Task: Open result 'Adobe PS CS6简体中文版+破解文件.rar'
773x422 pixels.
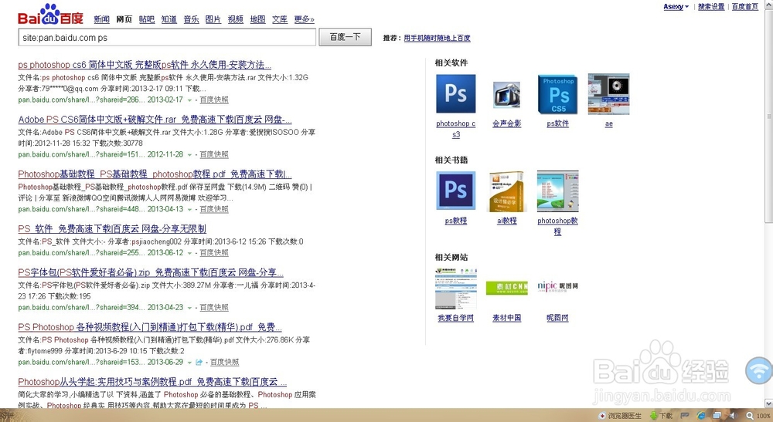Action: pyautogui.click(x=155, y=120)
